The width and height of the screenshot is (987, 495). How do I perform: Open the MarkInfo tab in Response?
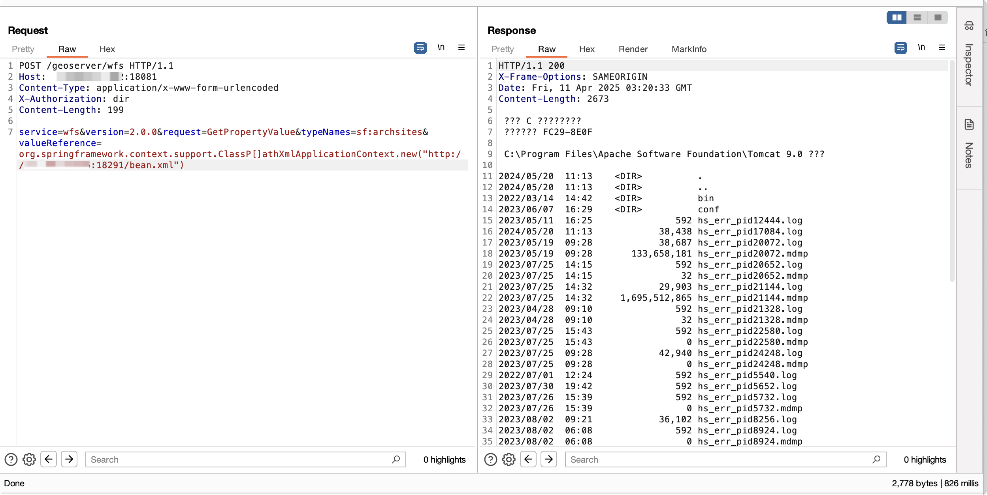[x=689, y=49]
